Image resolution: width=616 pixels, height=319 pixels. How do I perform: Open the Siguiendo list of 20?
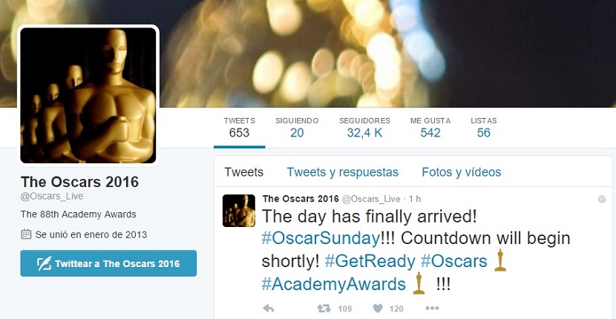click(297, 128)
